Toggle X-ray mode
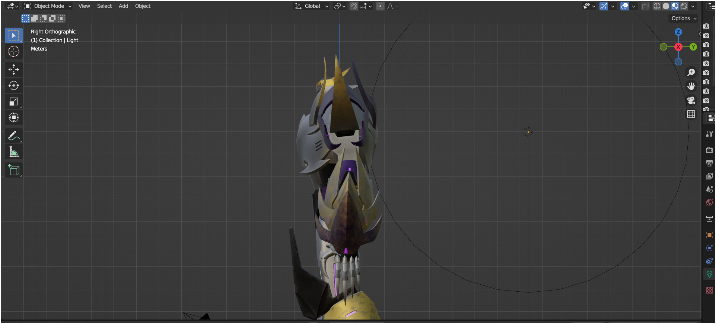Image resolution: width=716 pixels, height=324 pixels. (x=645, y=6)
